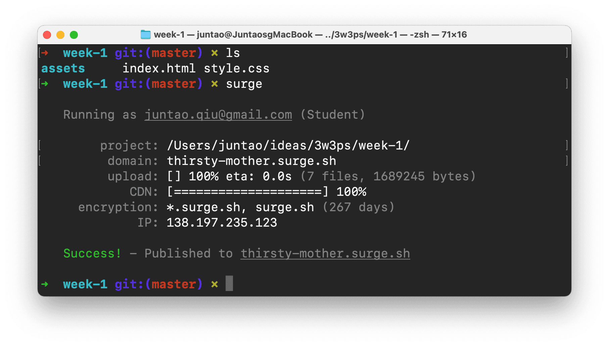Click the CDN progress bar
Screen dimensions: 609x346
[248, 192]
